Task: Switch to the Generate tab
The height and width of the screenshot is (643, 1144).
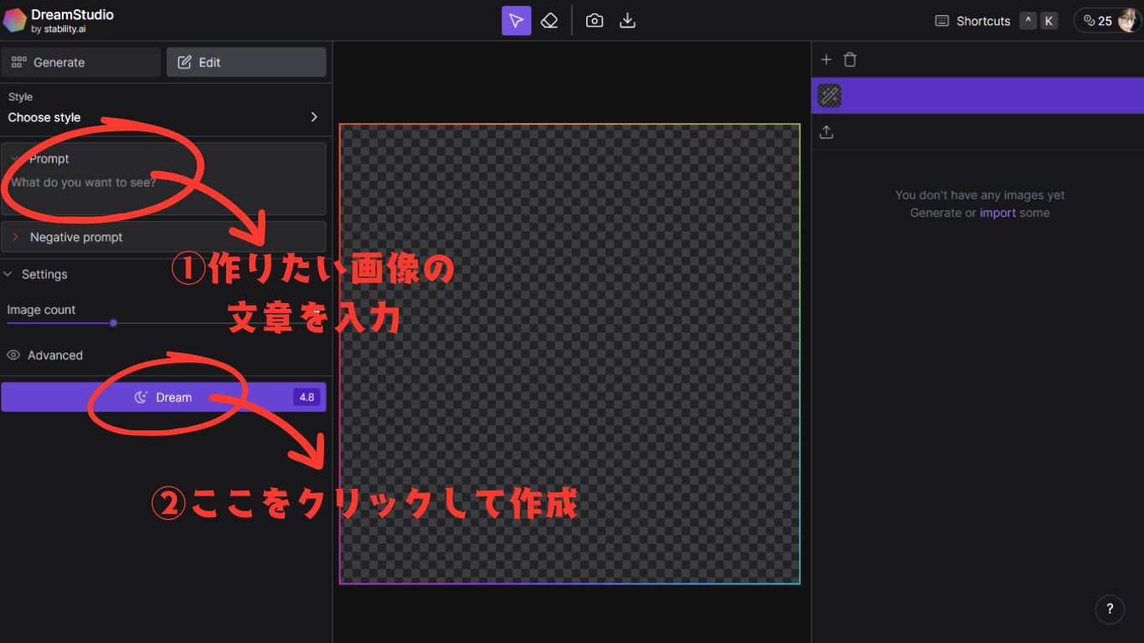Action: tap(80, 62)
